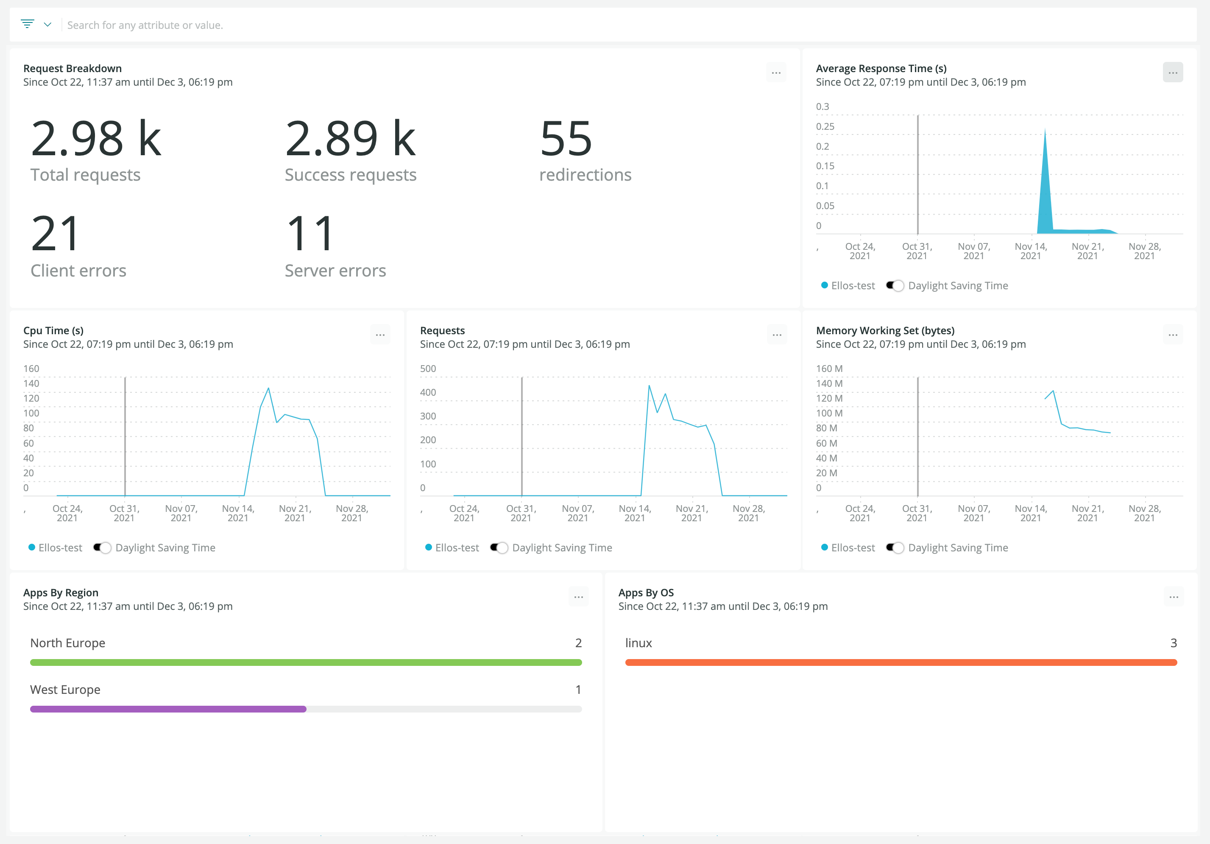The width and height of the screenshot is (1210, 844).
Task: Click the filter icon in search bar
Action: [28, 24]
